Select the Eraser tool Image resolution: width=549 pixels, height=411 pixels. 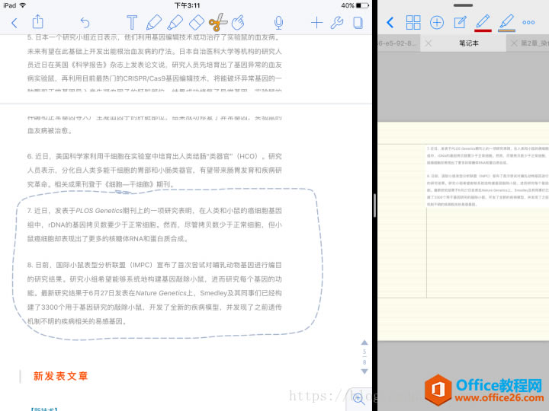[196, 23]
